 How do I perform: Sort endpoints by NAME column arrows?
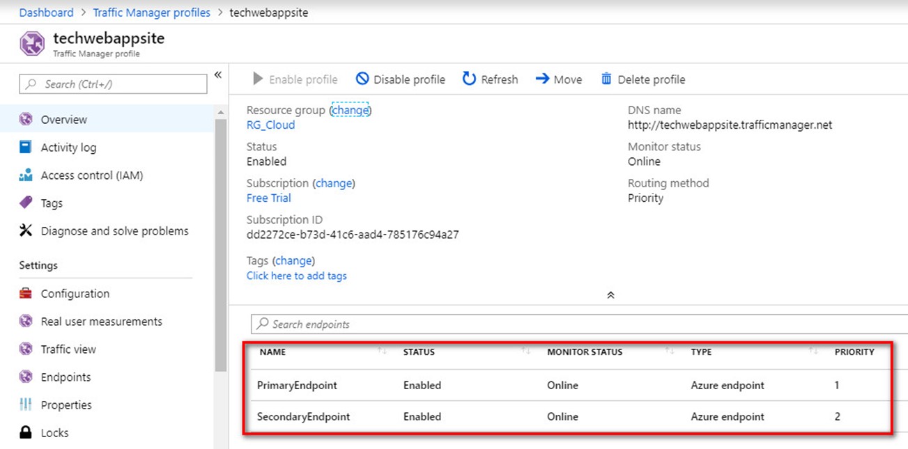(382, 352)
